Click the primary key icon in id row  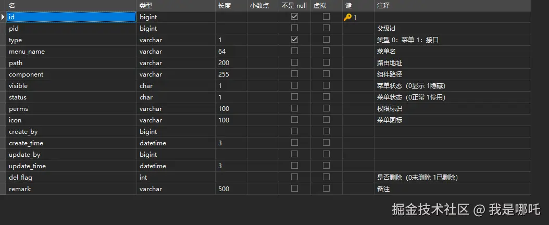347,17
